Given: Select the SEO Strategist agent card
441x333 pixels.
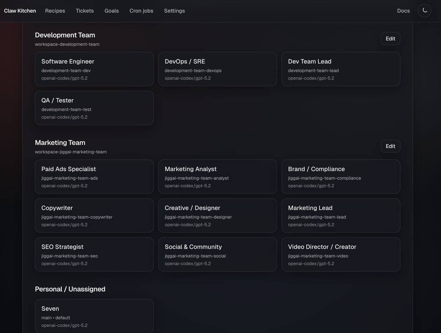Looking at the screenshot, I should point(94,254).
